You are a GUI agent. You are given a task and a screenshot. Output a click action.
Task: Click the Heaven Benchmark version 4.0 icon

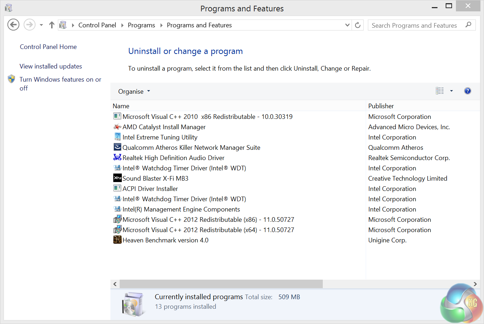(x=117, y=240)
